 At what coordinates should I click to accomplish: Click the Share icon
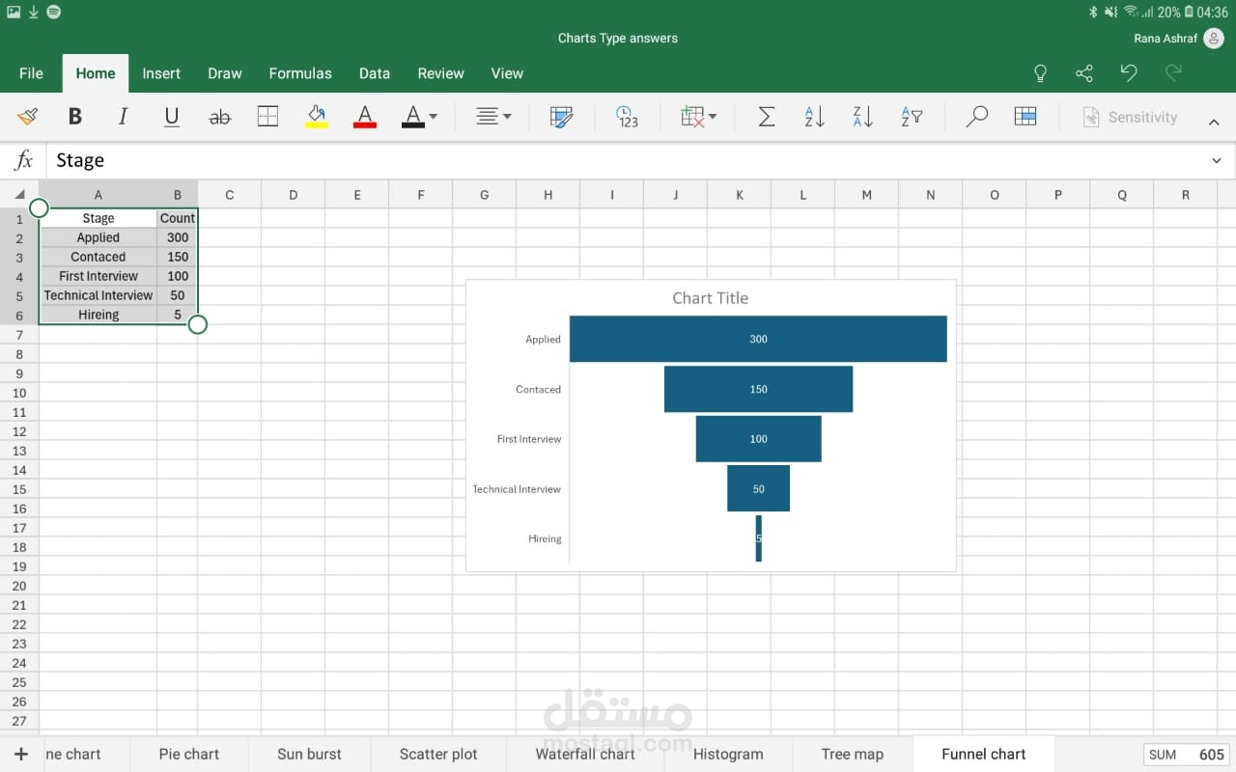[x=1084, y=73]
